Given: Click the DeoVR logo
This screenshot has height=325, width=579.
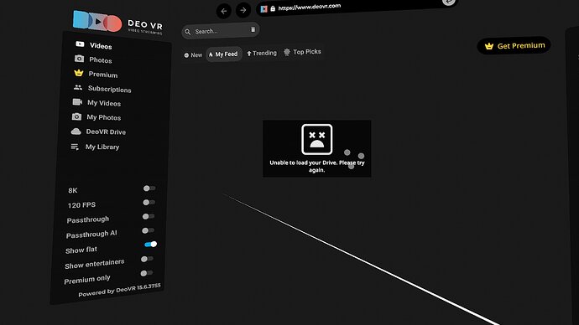Looking at the screenshot, I should click(x=117, y=23).
